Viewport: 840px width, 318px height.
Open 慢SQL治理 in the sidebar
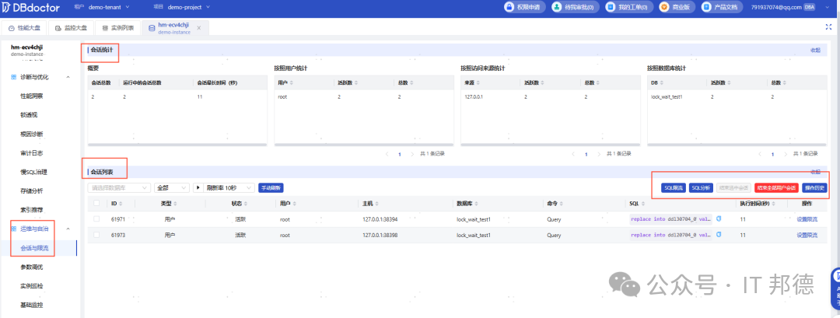click(33, 172)
